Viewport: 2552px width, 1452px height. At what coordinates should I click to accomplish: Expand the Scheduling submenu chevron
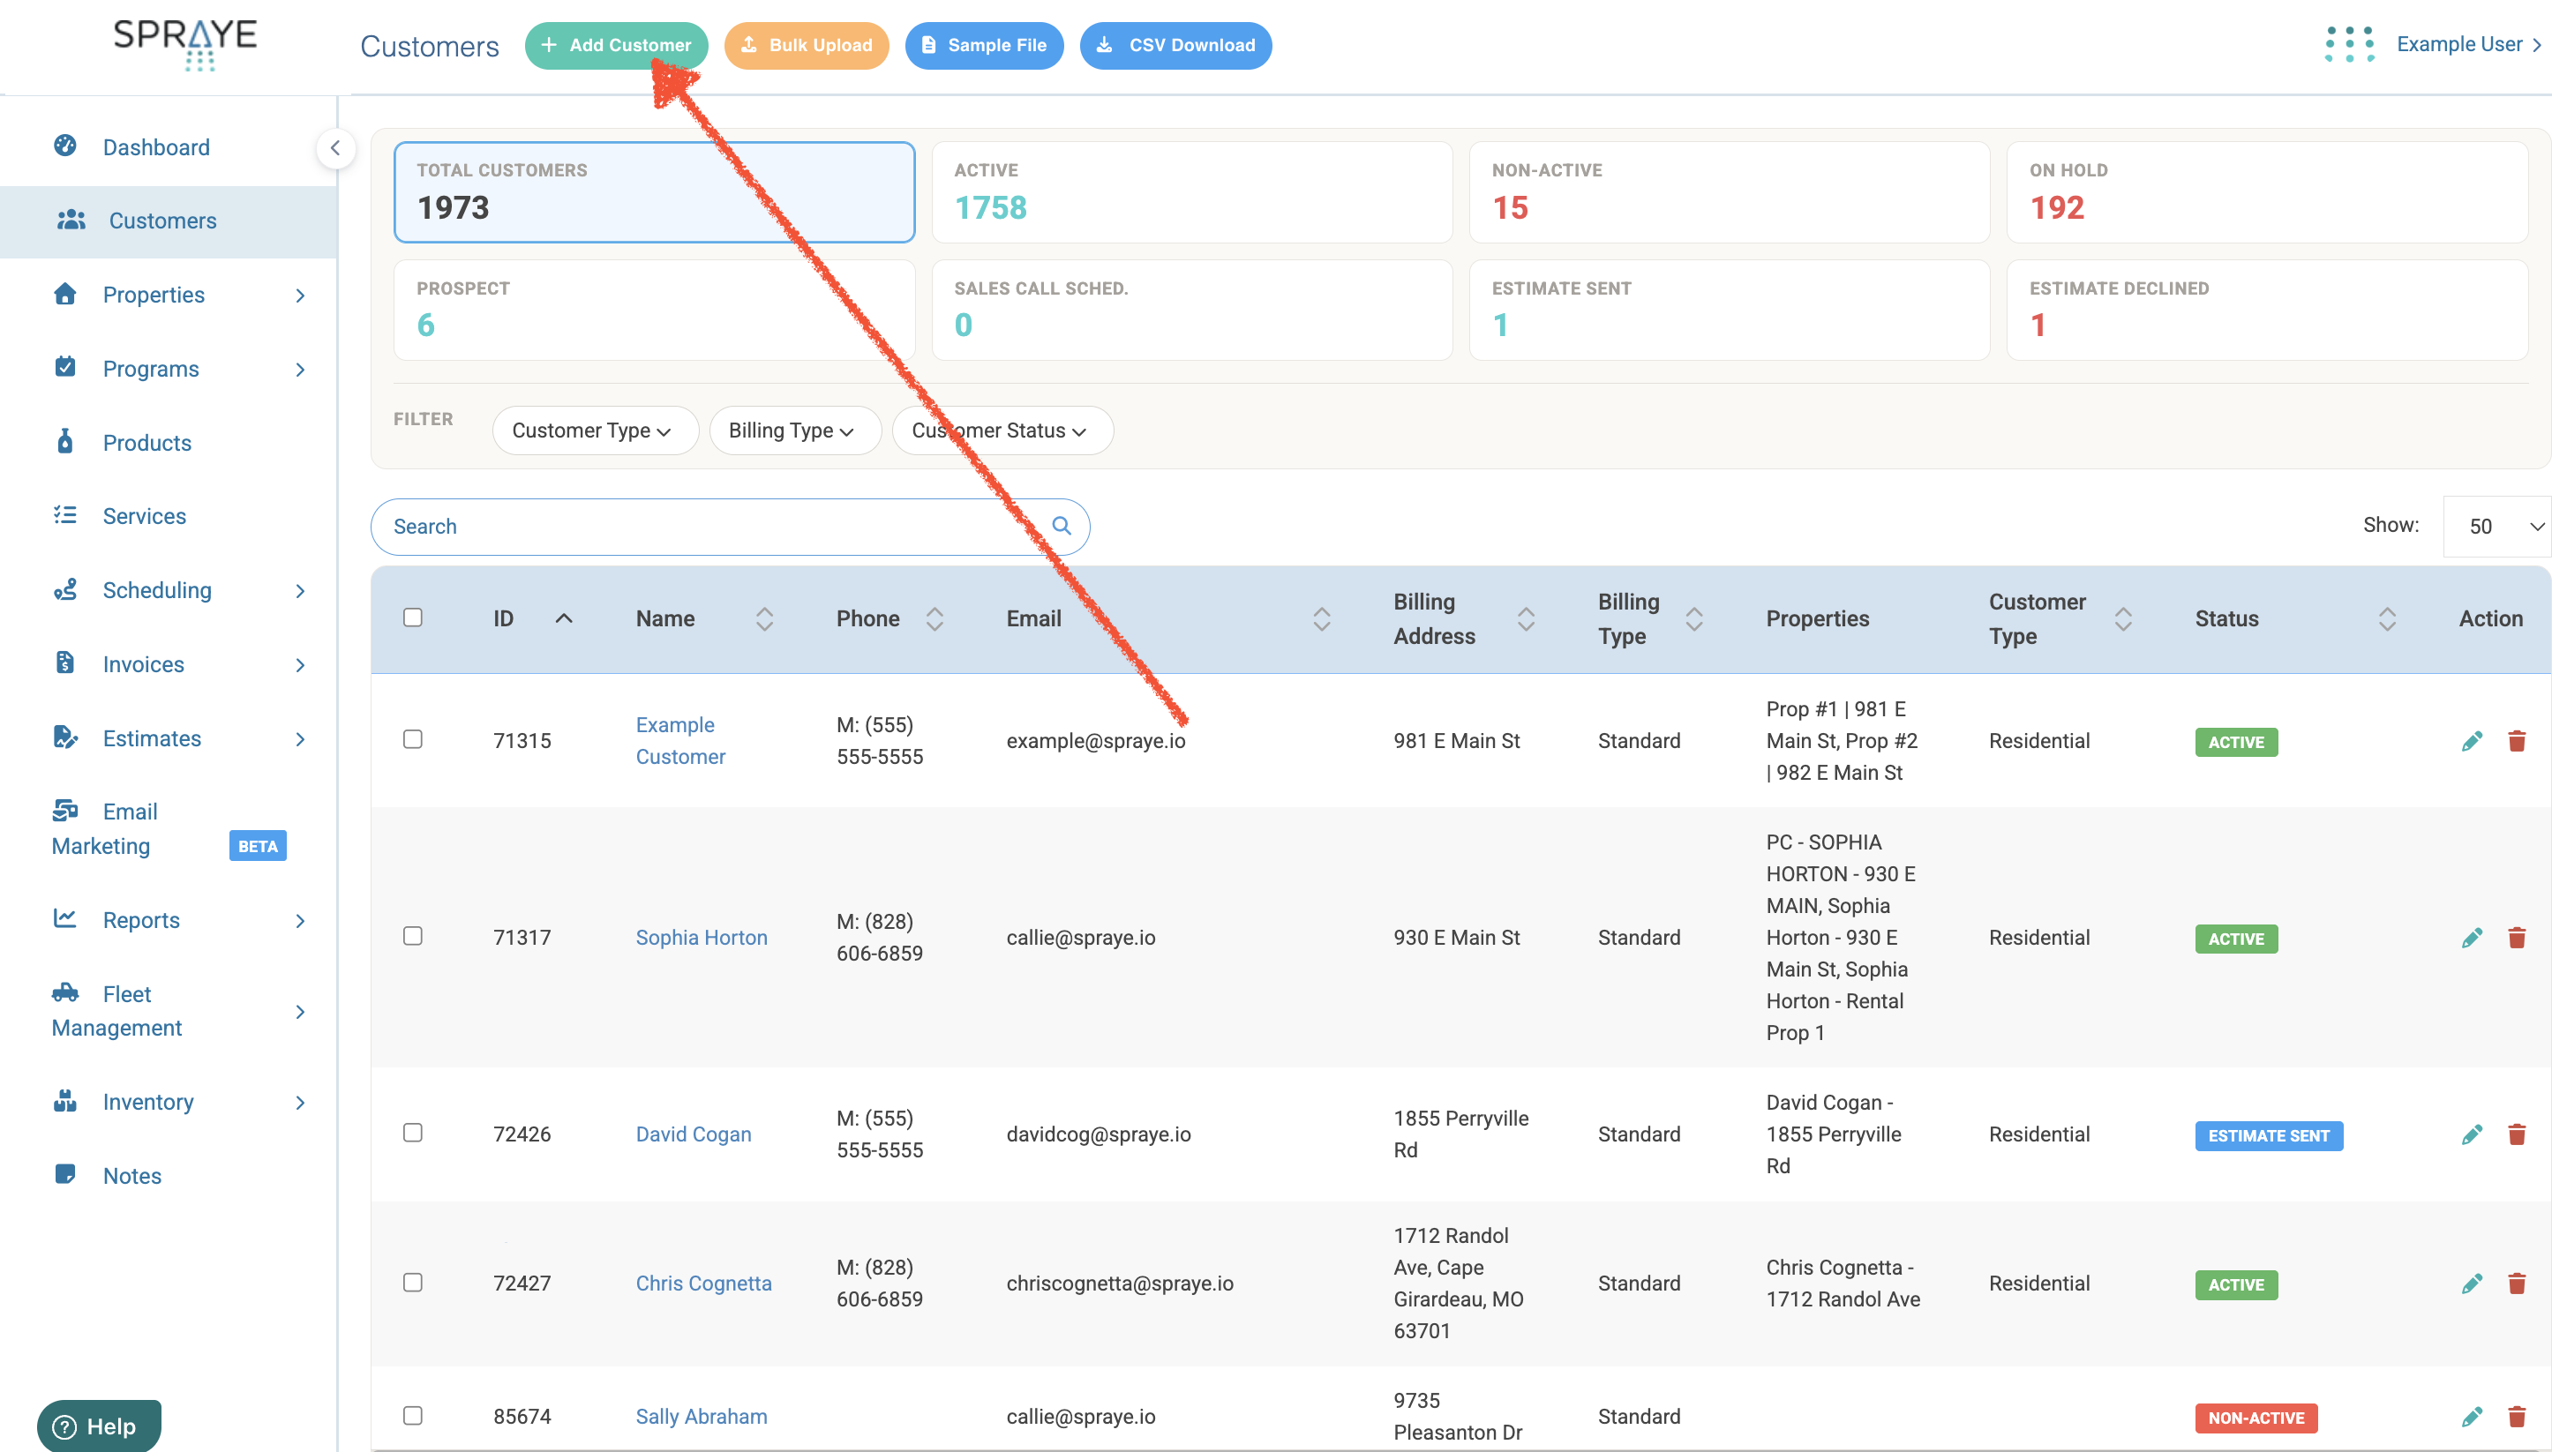[299, 590]
